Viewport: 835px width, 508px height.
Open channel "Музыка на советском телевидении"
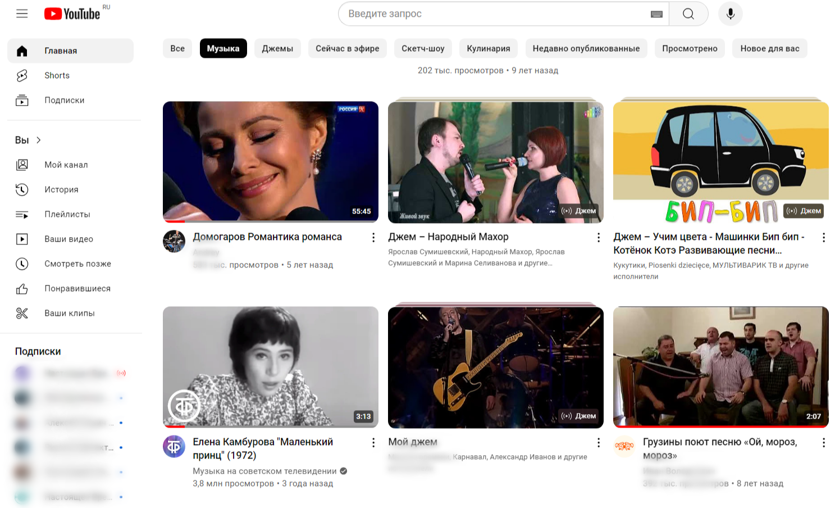click(x=264, y=471)
